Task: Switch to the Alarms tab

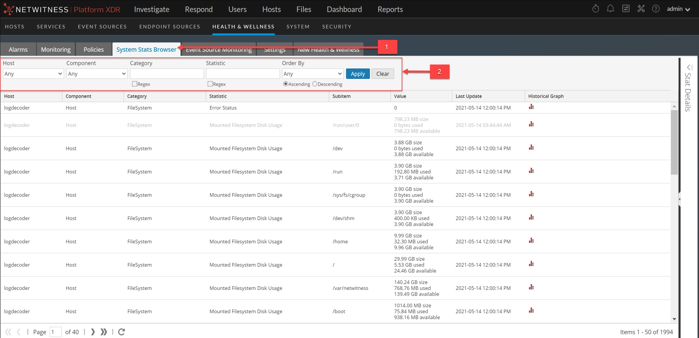Action: tap(18, 49)
